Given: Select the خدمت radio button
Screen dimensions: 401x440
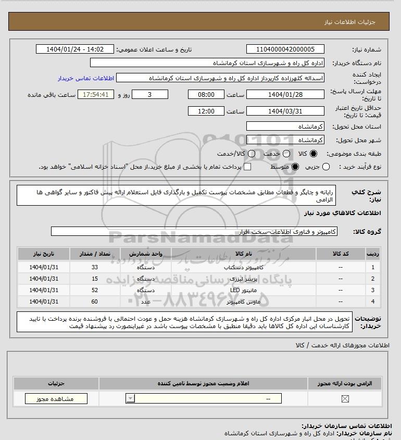Looking at the screenshot, I should click(286, 154).
